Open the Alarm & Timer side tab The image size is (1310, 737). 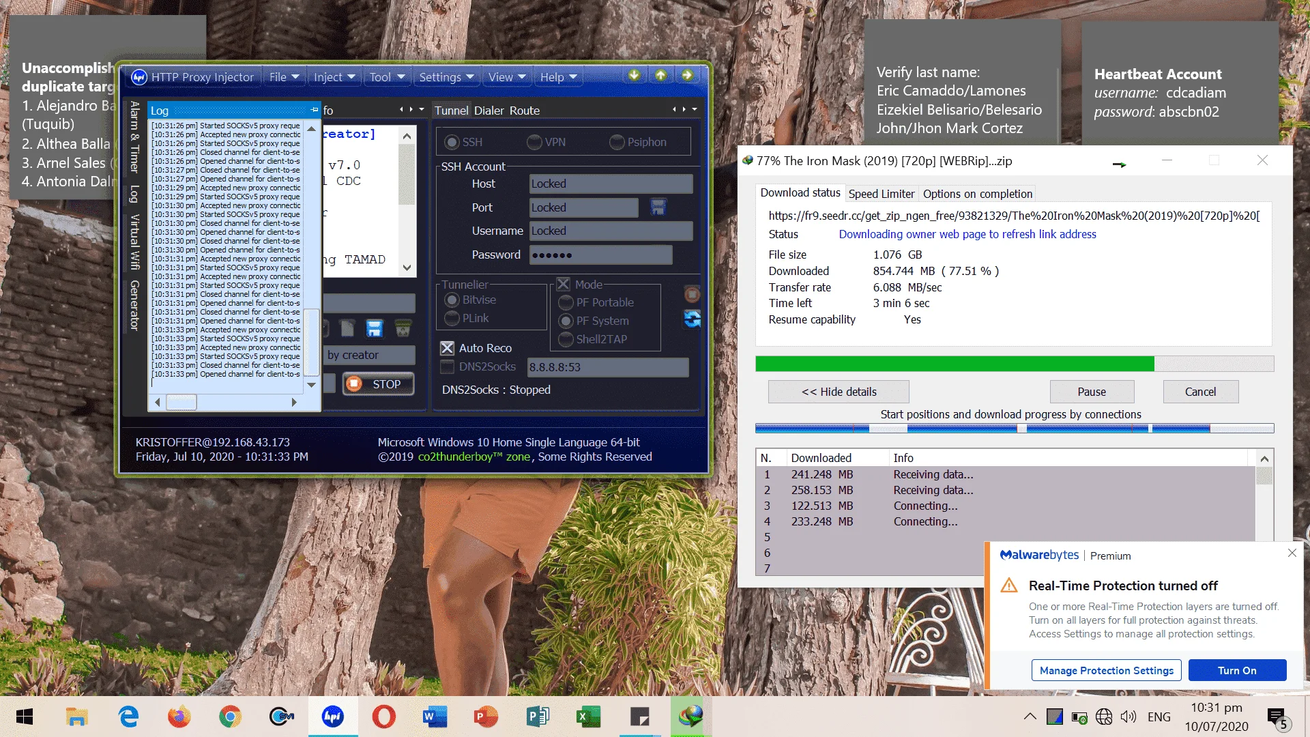click(134, 136)
